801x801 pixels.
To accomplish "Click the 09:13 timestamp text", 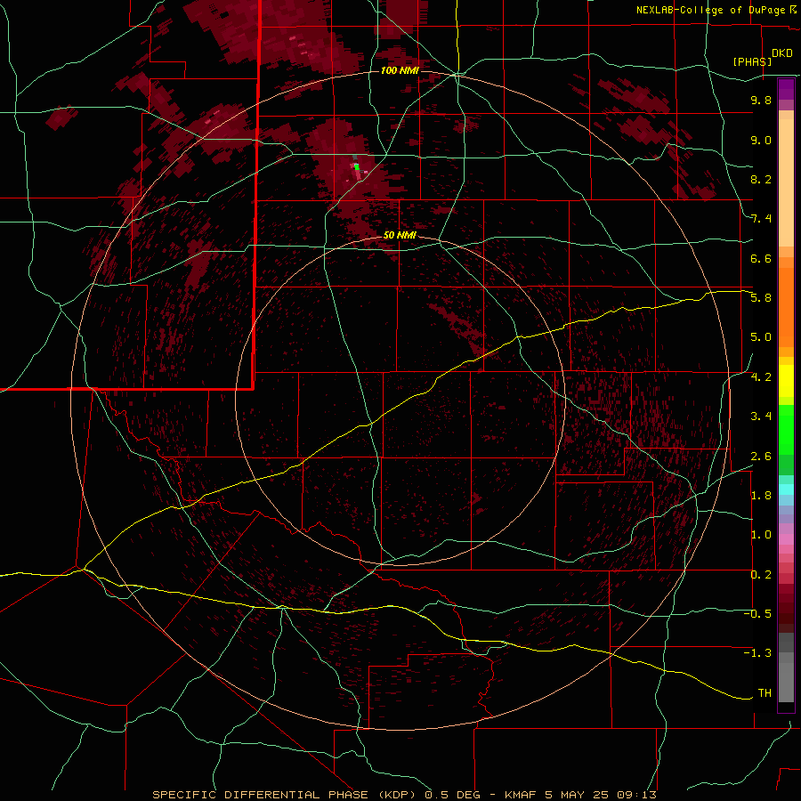I will [x=636, y=795].
